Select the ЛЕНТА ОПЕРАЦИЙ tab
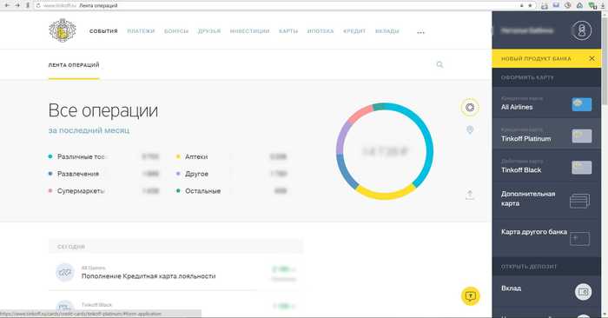The height and width of the screenshot is (318, 608). point(74,65)
